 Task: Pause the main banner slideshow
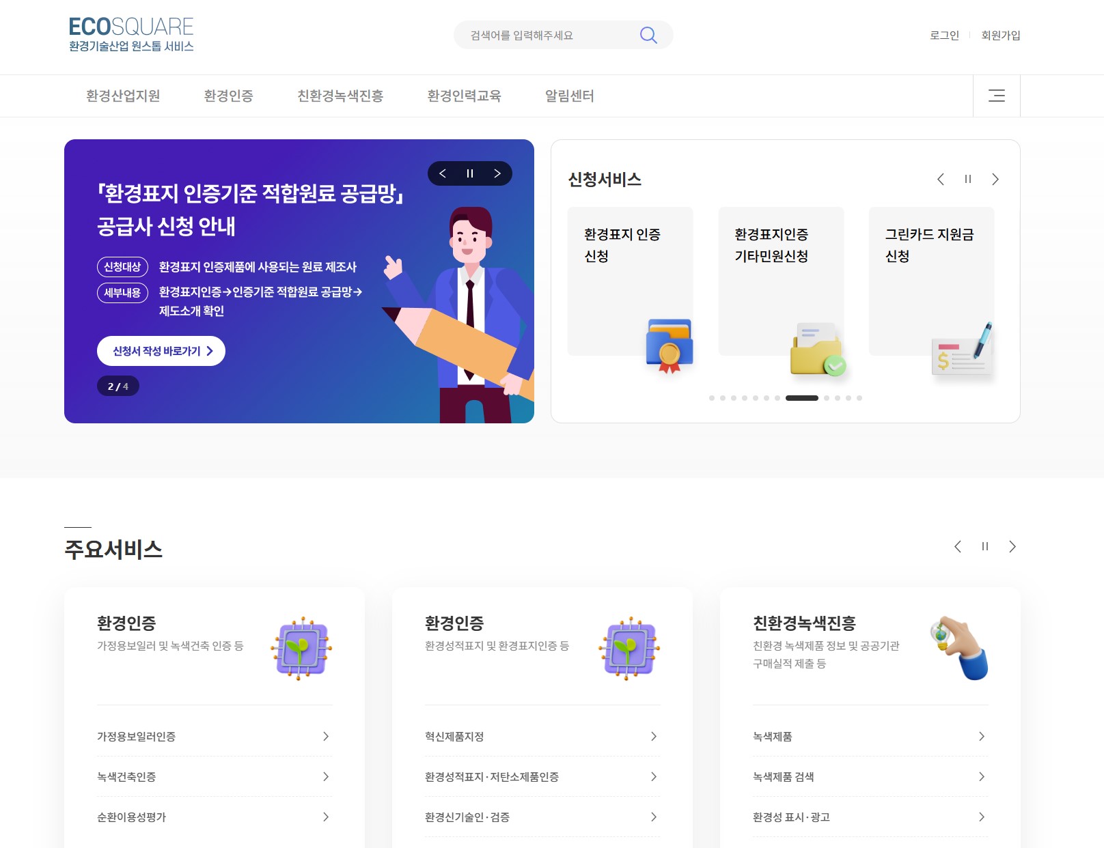(x=470, y=173)
